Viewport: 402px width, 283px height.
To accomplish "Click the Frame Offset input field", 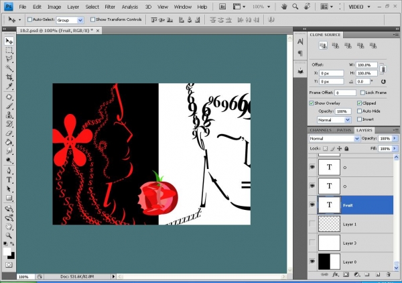I will pyautogui.click(x=345, y=93).
